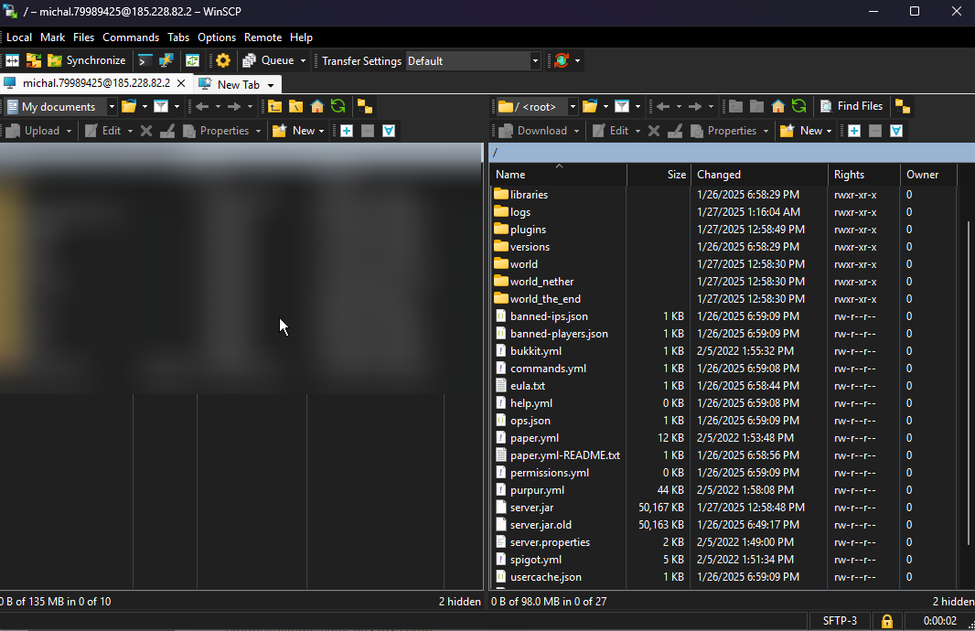
Task: Go to local parent directory icon
Action: pyautogui.click(x=274, y=106)
